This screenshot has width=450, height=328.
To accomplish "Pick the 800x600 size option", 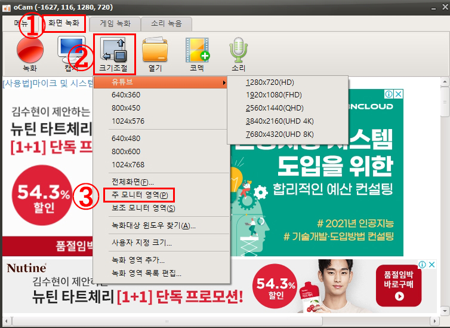I will (162, 152).
